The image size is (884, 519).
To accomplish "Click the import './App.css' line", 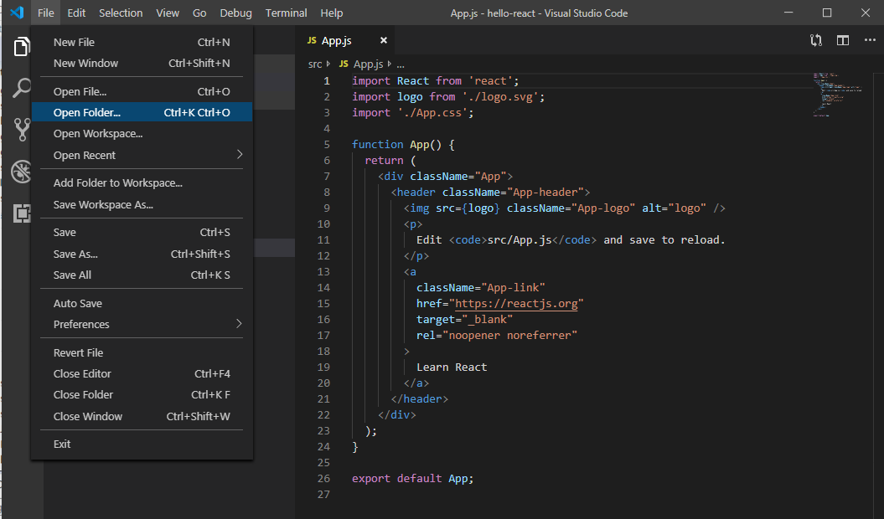I will [413, 113].
